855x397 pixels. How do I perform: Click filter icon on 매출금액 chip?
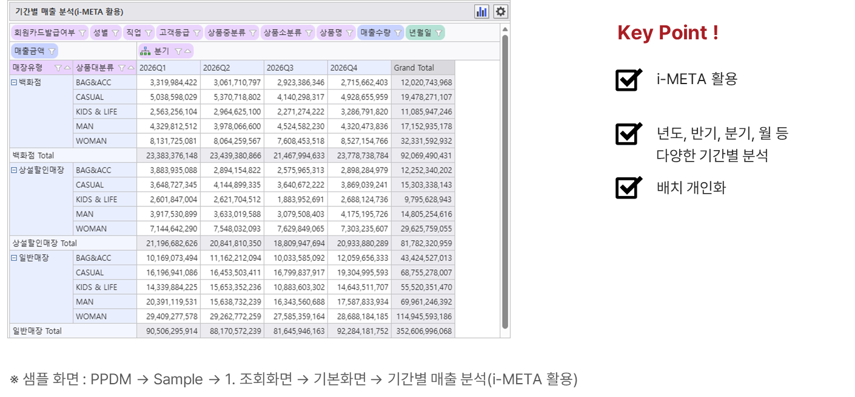pyautogui.click(x=52, y=51)
